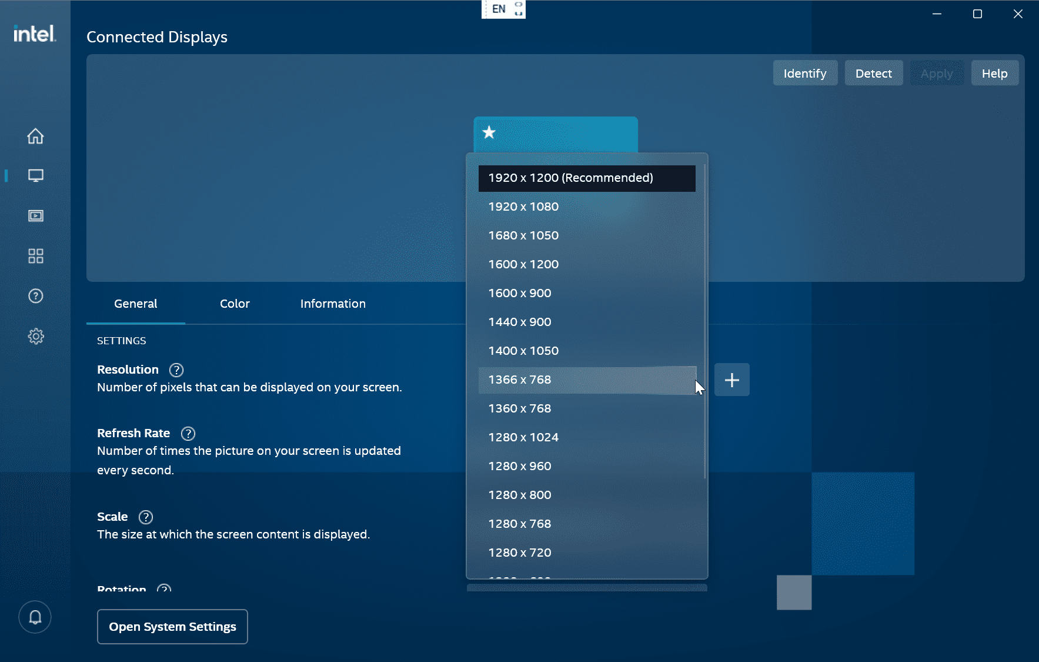Viewport: 1039px width, 662px height.
Task: Switch to the Information tab
Action: 332,304
